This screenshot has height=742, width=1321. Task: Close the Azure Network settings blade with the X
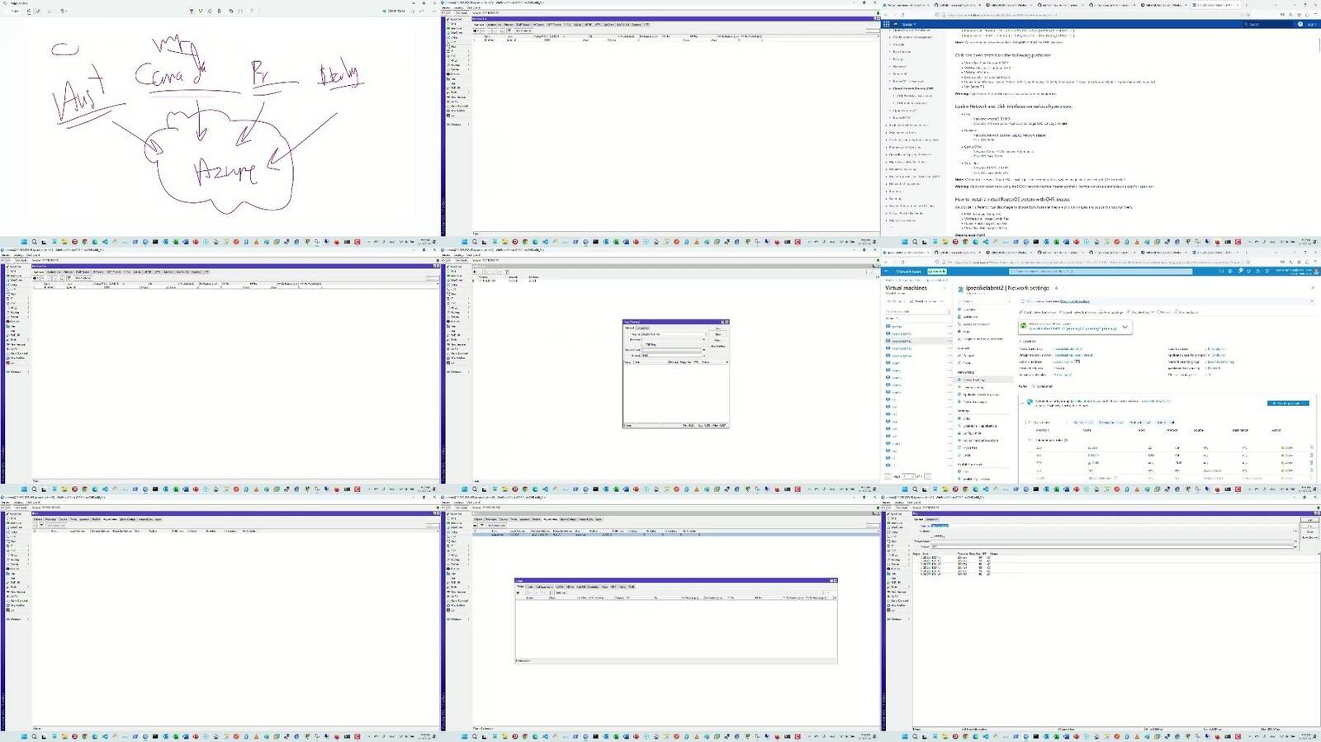pos(1313,288)
